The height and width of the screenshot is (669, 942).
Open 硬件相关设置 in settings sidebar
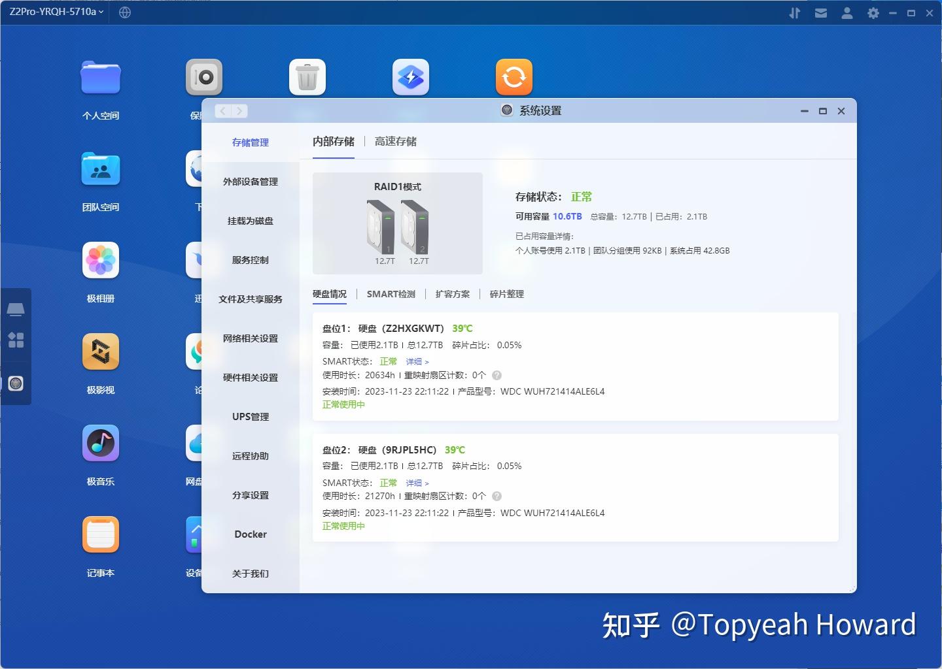click(251, 378)
